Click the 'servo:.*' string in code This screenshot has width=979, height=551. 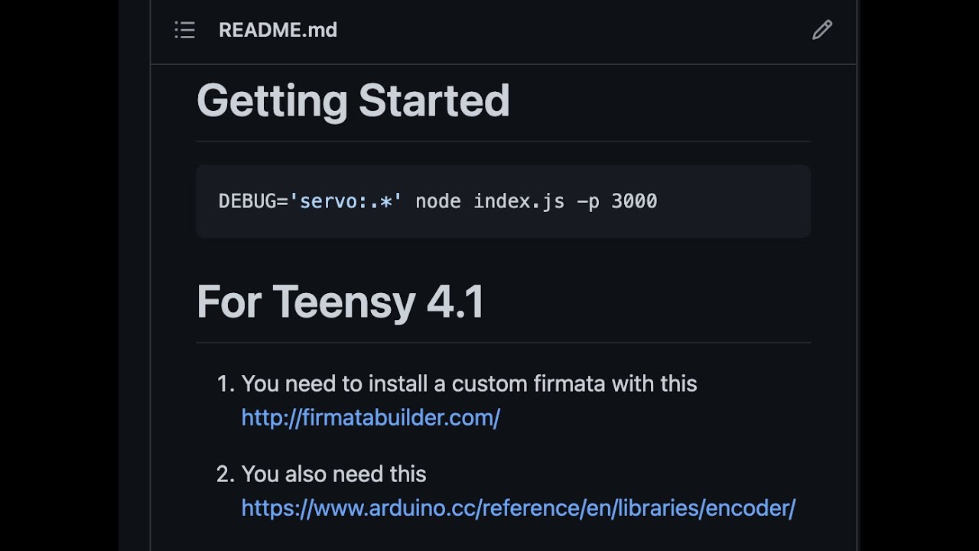(346, 201)
